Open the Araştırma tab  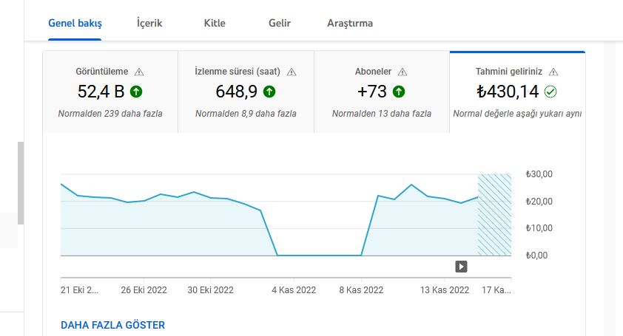coord(350,23)
